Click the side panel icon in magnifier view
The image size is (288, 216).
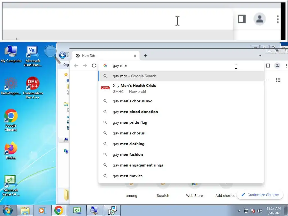[242, 19]
